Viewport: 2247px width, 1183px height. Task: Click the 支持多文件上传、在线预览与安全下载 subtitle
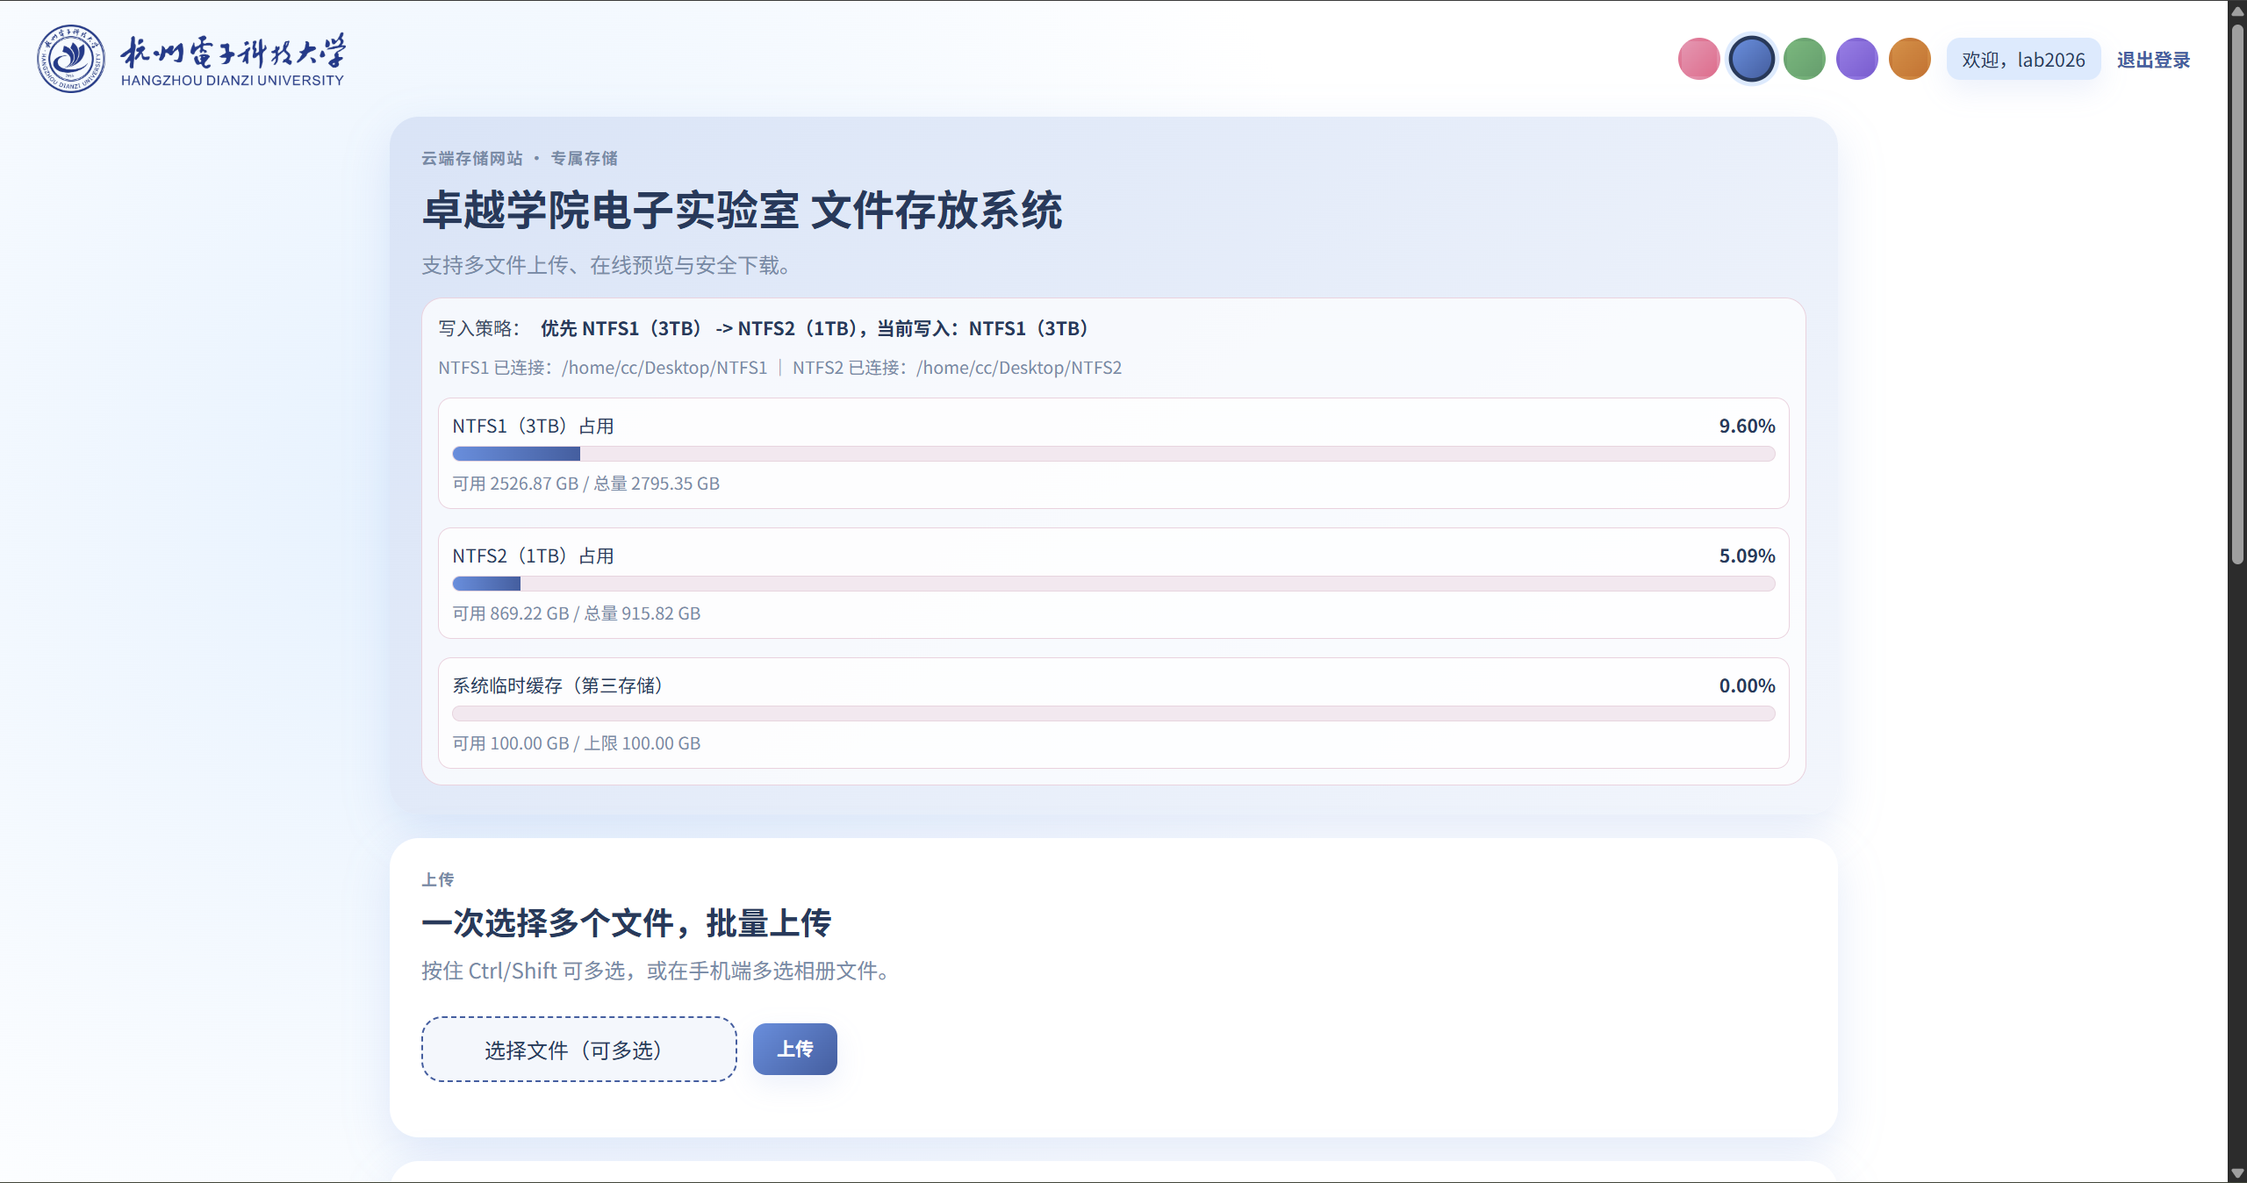click(x=608, y=265)
